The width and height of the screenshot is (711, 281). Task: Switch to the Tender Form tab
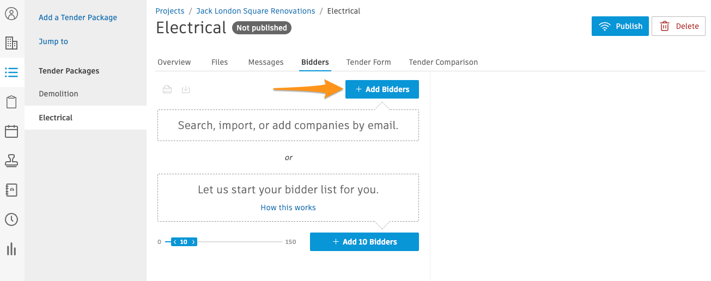click(x=368, y=62)
